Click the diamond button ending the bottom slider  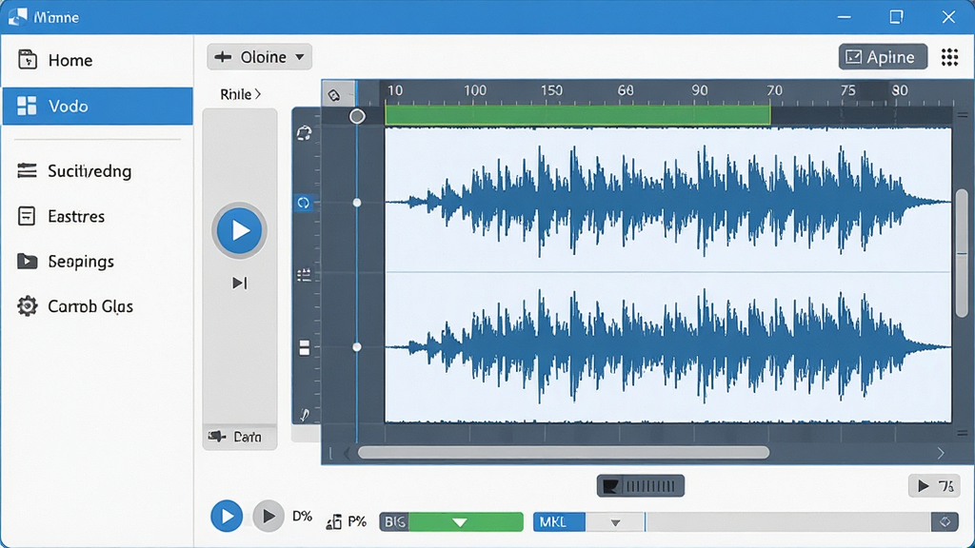[x=945, y=522]
